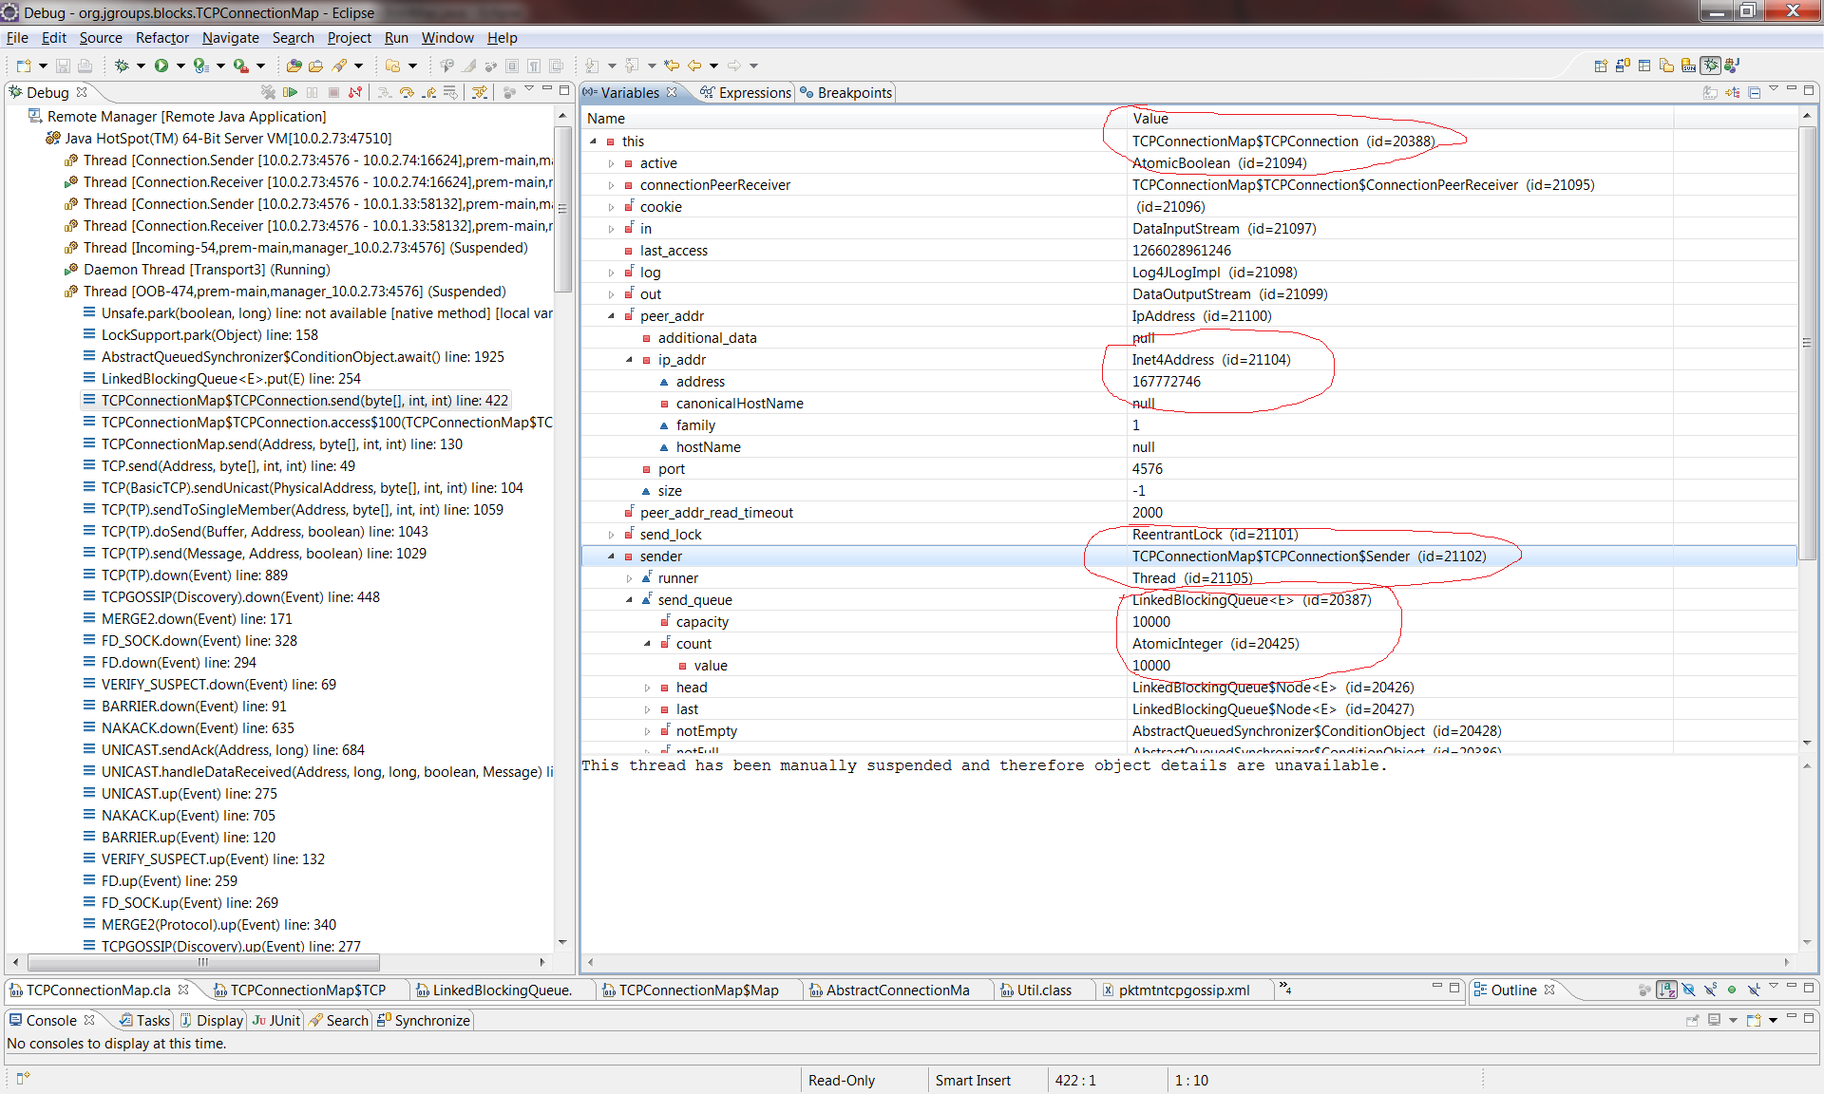This screenshot has width=1824, height=1094.
Task: Switch to the Breakpoints tab
Action: (853, 92)
